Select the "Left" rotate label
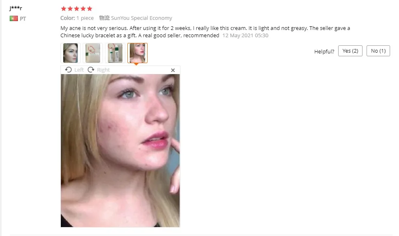 tap(79, 70)
